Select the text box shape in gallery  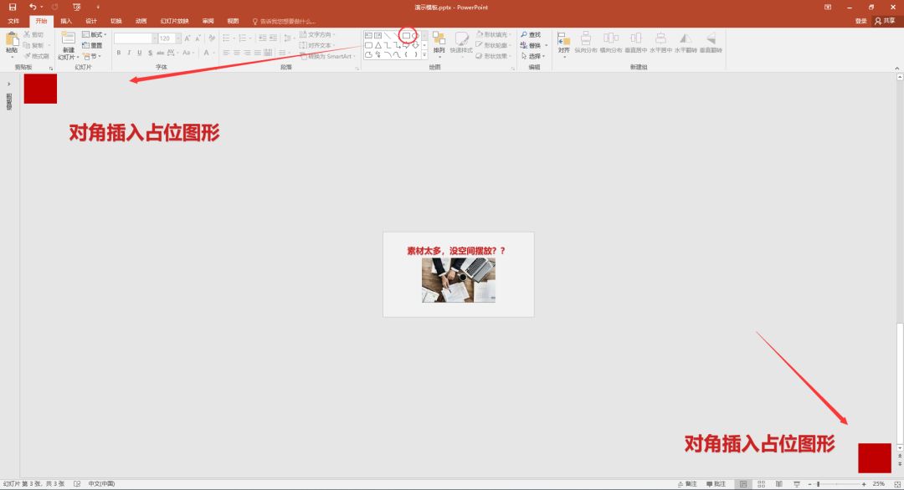368,36
